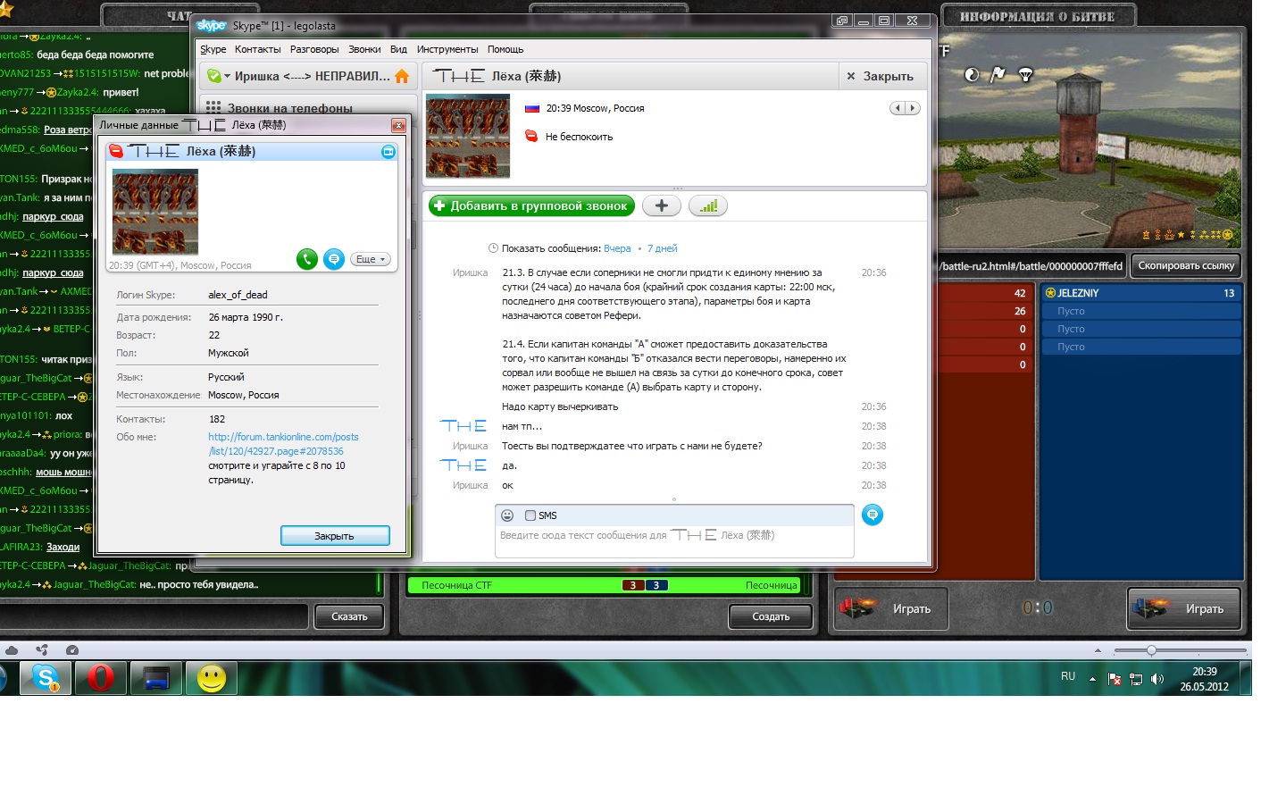The height and width of the screenshot is (804, 1286).
Task: Open the yellow smiley app in taskbar
Action: [212, 678]
